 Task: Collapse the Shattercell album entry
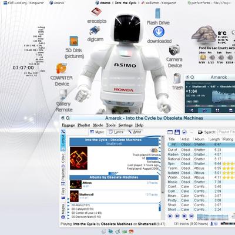coord(114,196)
